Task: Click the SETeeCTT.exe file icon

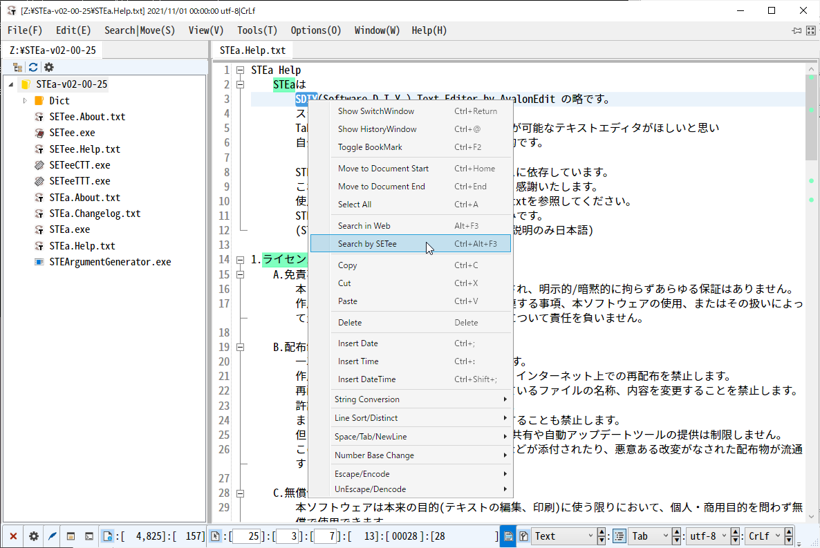Action: (x=39, y=165)
